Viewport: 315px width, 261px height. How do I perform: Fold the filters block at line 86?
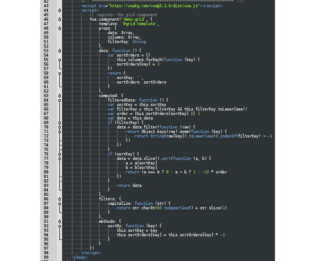point(59,199)
